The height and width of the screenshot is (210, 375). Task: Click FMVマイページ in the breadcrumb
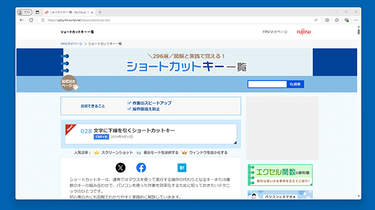tap(72, 44)
